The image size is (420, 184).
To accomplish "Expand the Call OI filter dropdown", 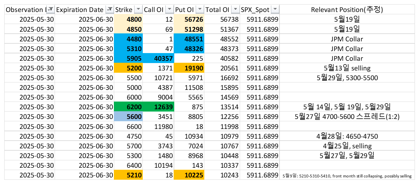I will (x=170, y=9).
